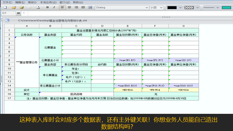
Task: Click the merge cells icon
Action: [x=90, y=7]
